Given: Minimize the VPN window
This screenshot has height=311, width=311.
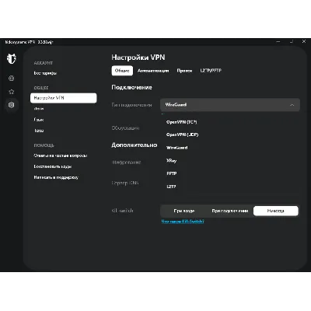Looking at the screenshot, I should pos(278,41).
